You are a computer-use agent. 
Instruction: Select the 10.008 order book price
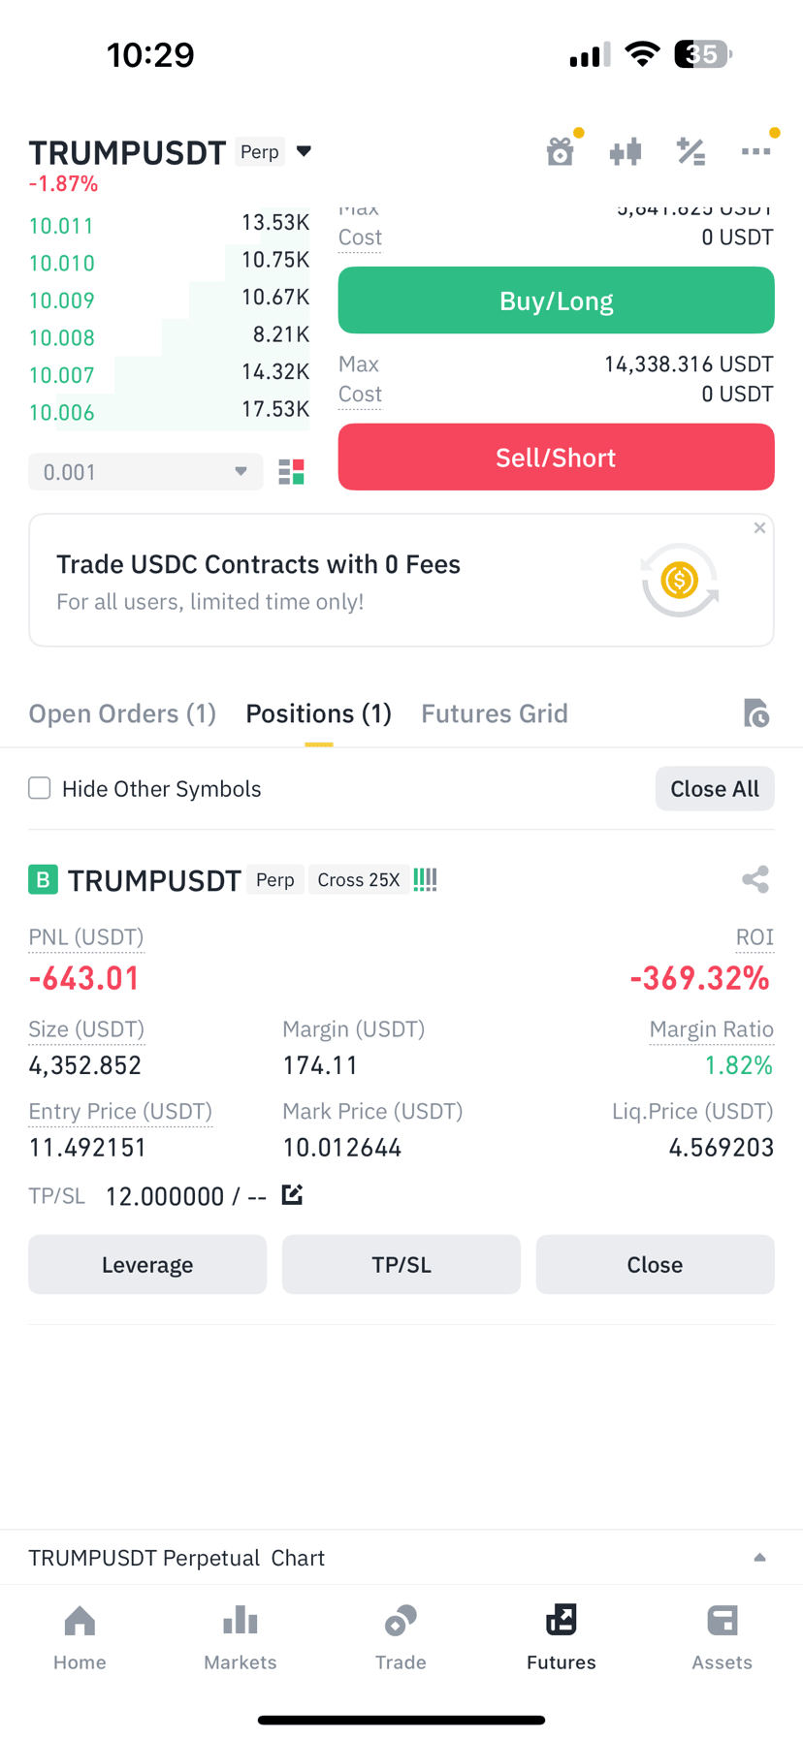pos(62,337)
